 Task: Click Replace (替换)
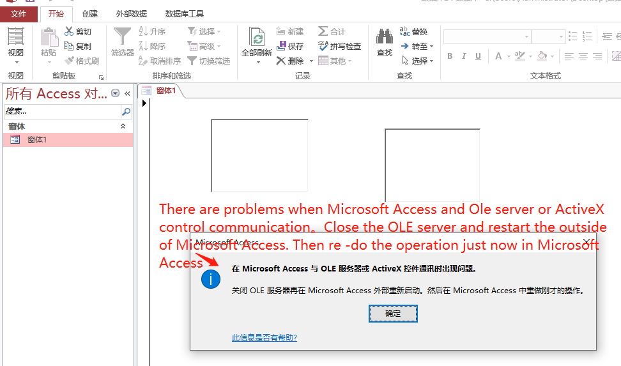(413, 31)
